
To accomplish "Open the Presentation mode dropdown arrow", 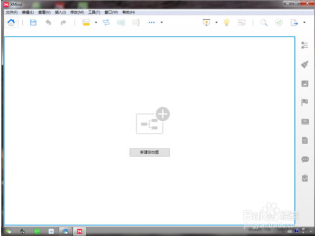I will (x=217, y=22).
